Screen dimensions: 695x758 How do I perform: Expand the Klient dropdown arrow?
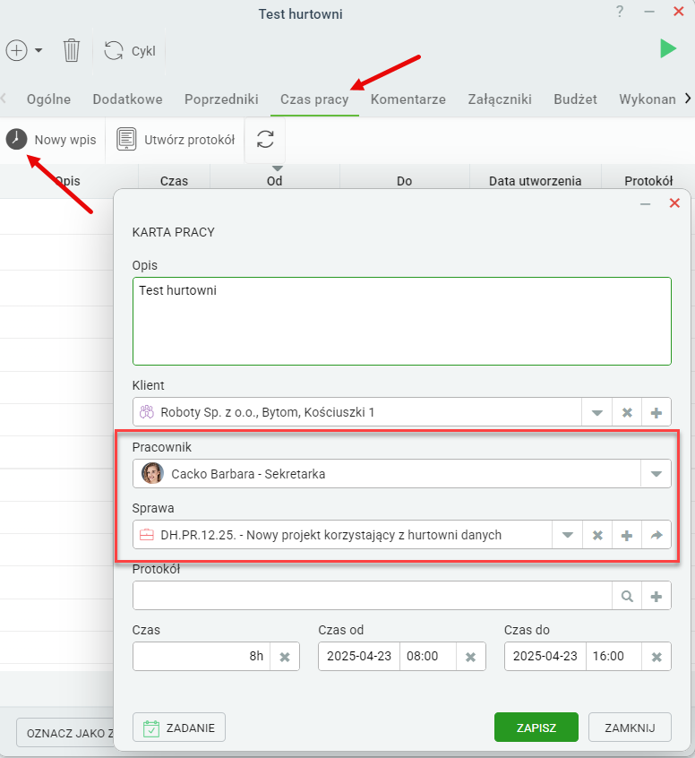pyautogui.click(x=597, y=412)
